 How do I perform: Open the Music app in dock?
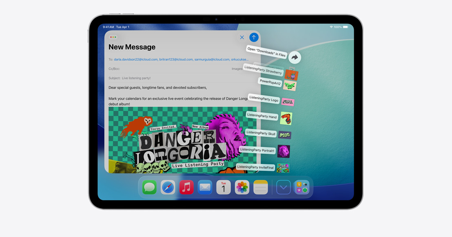(x=186, y=187)
